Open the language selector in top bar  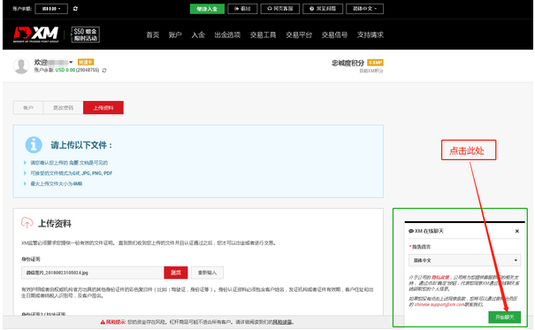(364, 9)
